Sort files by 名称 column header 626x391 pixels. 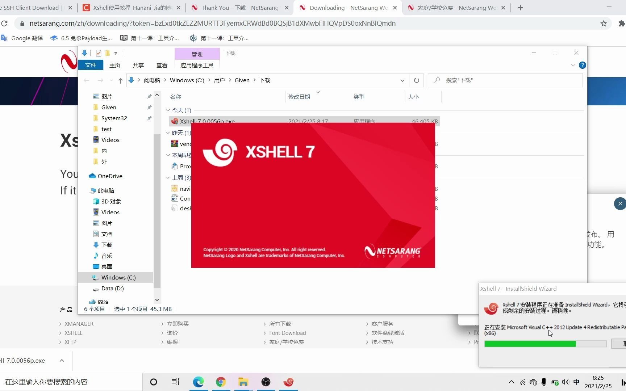pyautogui.click(x=175, y=97)
